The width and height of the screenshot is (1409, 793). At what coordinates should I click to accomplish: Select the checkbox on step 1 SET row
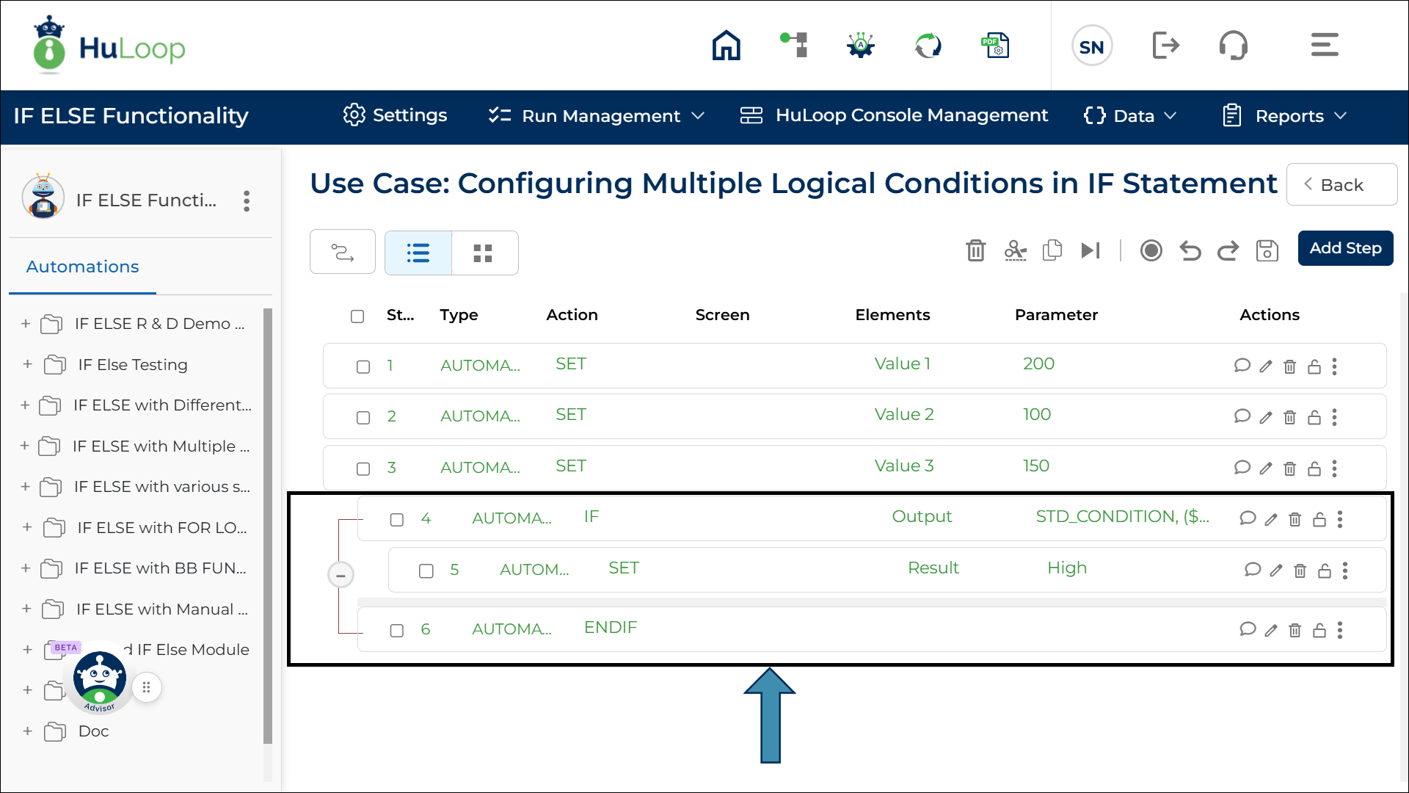[363, 366]
